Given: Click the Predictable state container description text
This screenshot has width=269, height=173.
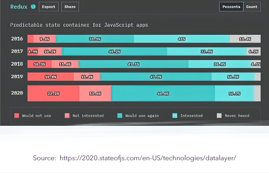Looking at the screenshot, I should click(x=79, y=25).
